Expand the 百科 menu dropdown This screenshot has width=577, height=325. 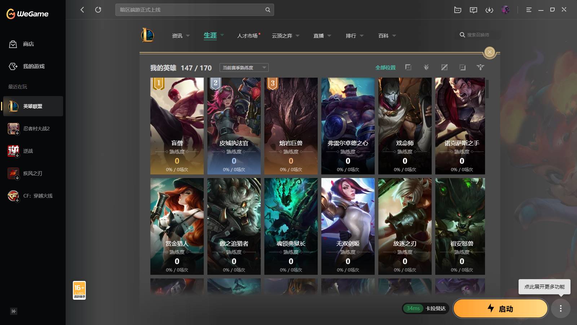394,36
